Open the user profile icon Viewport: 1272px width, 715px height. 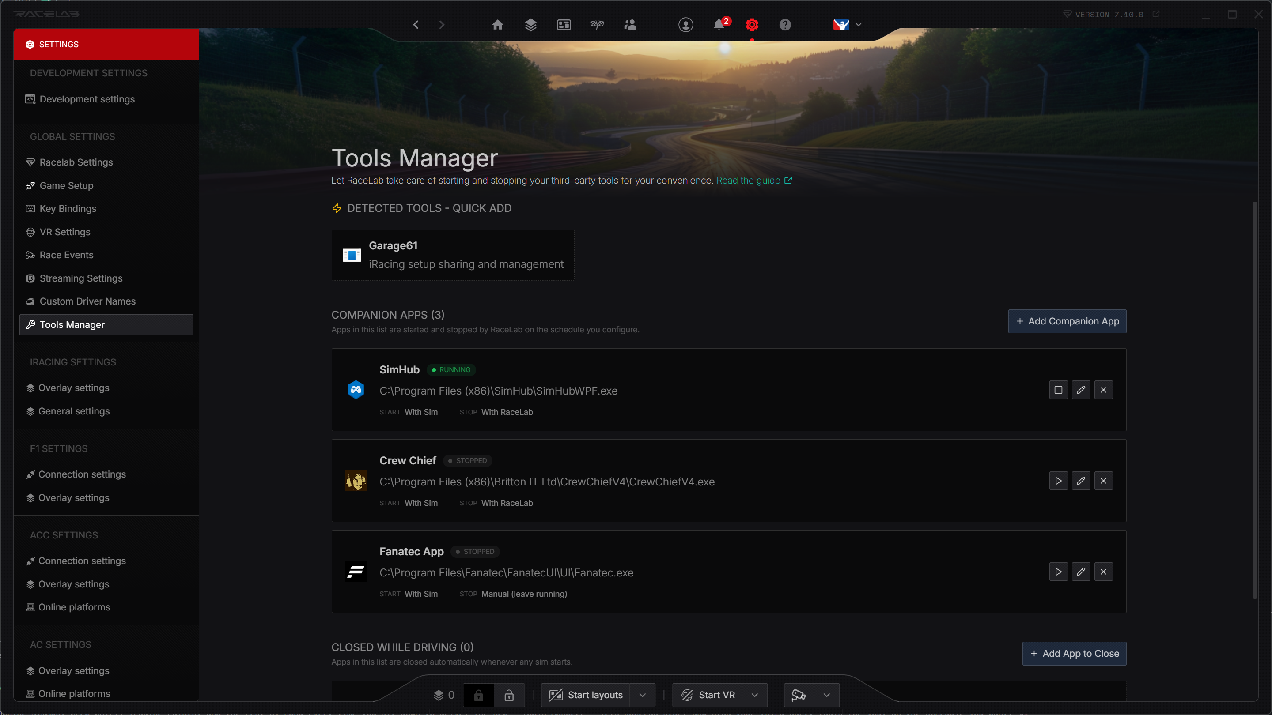pyautogui.click(x=686, y=25)
